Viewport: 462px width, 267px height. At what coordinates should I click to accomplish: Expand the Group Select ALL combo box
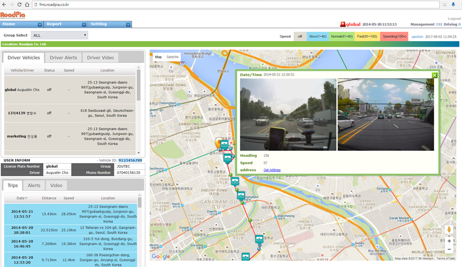pyautogui.click(x=59, y=35)
